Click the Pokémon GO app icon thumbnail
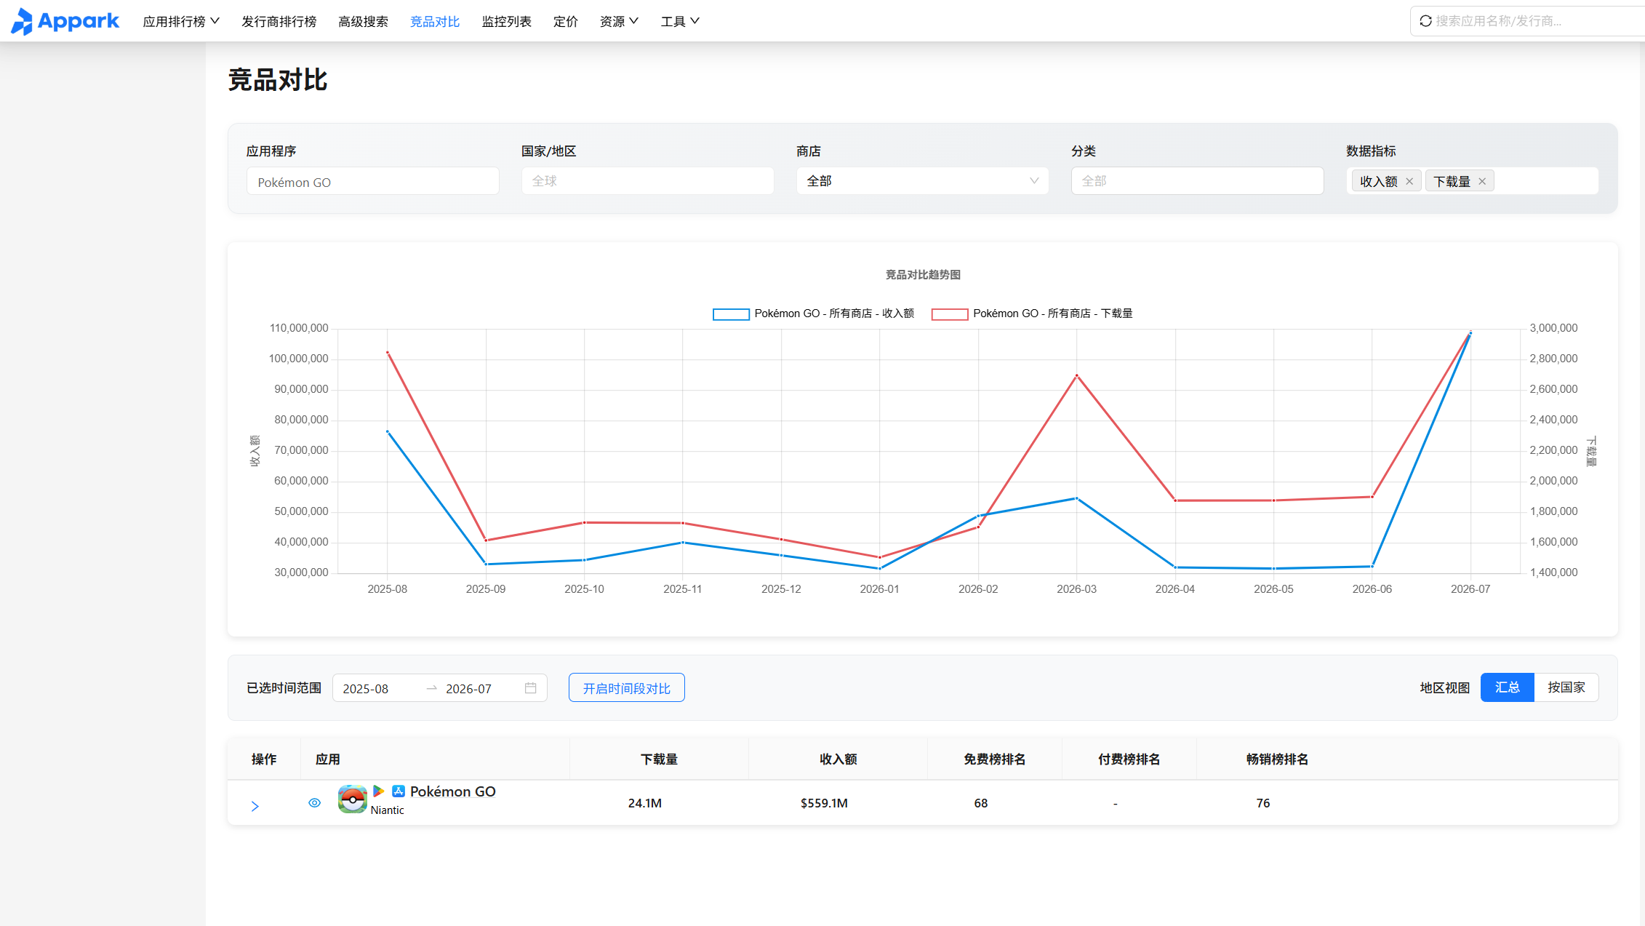 [x=353, y=799]
